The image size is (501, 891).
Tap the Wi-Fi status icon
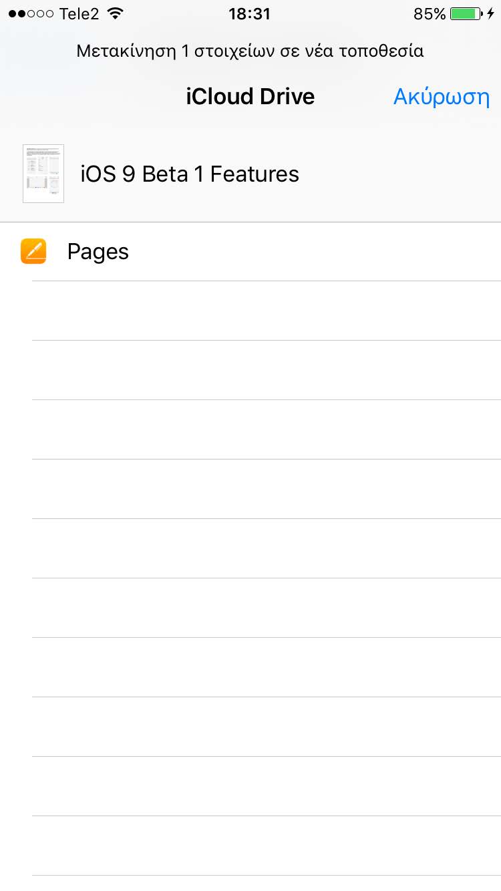tap(116, 13)
